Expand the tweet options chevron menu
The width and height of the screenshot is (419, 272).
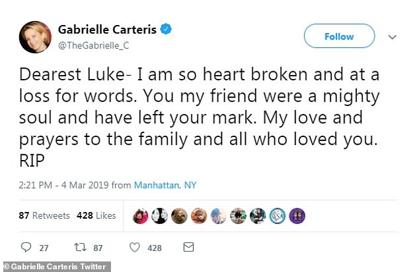point(392,37)
